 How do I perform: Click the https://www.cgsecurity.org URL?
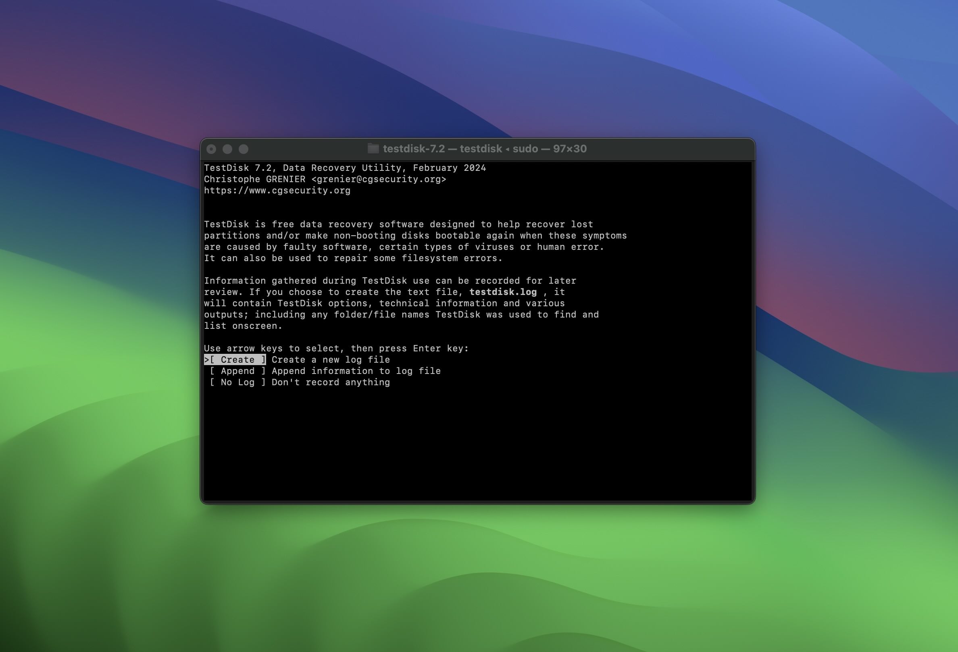277,191
